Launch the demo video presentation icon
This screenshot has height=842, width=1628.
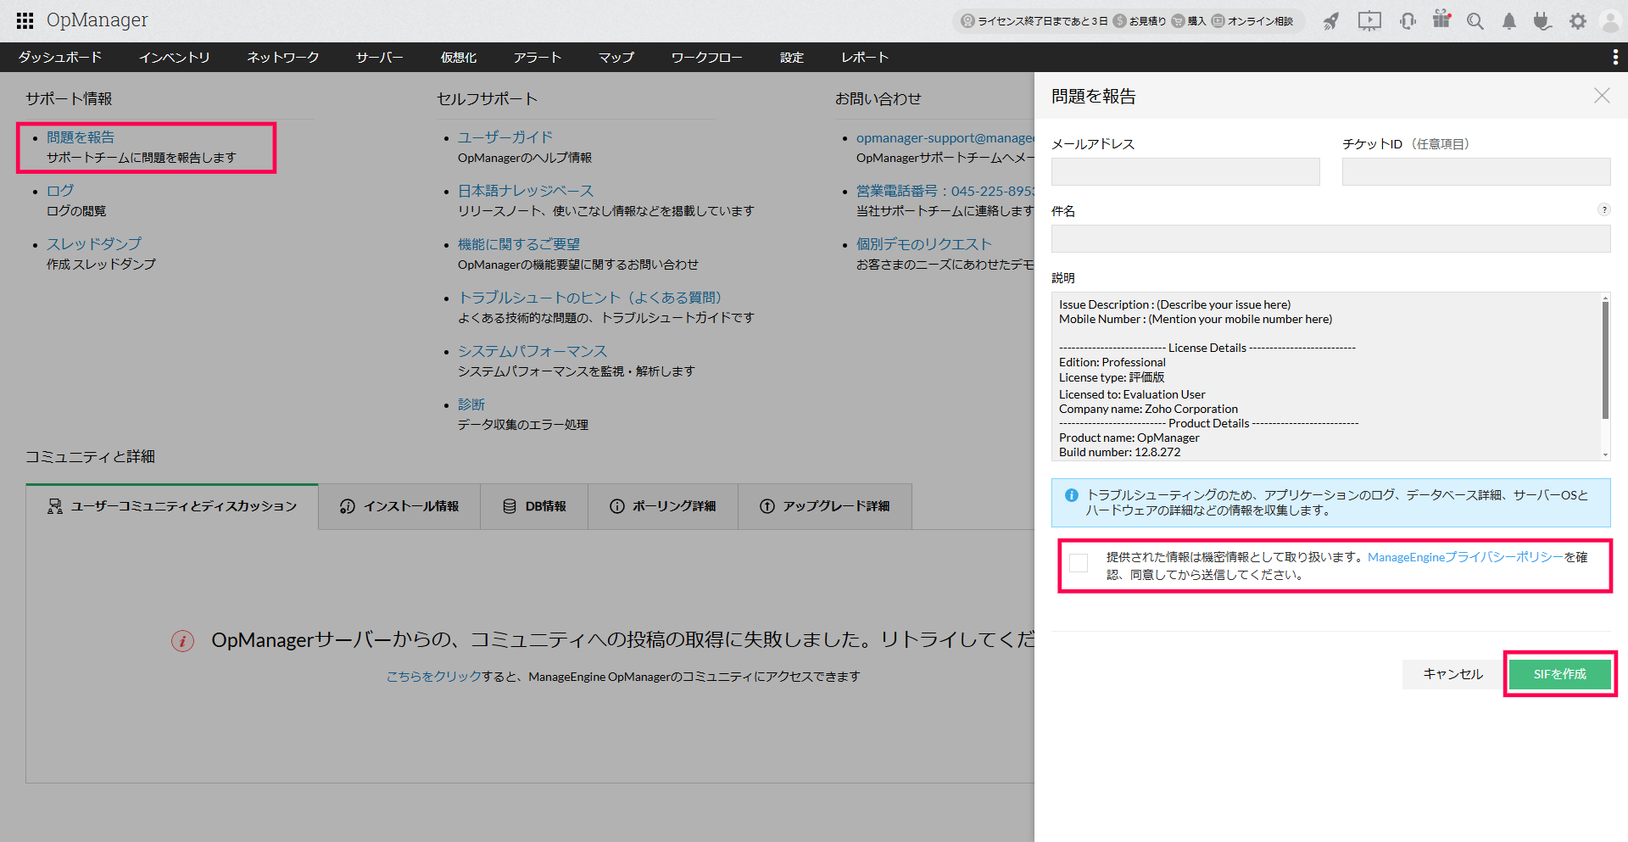(1369, 20)
